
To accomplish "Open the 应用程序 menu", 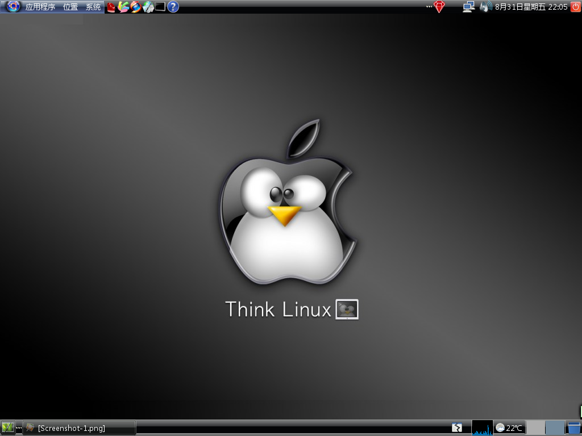I will [x=40, y=7].
